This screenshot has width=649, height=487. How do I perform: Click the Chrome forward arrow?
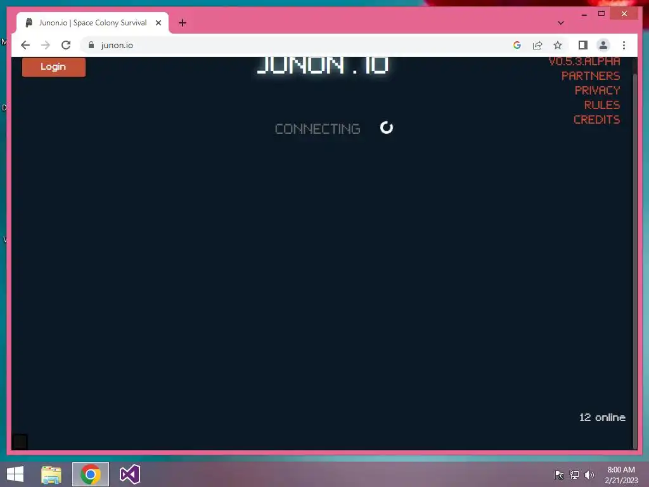click(46, 45)
